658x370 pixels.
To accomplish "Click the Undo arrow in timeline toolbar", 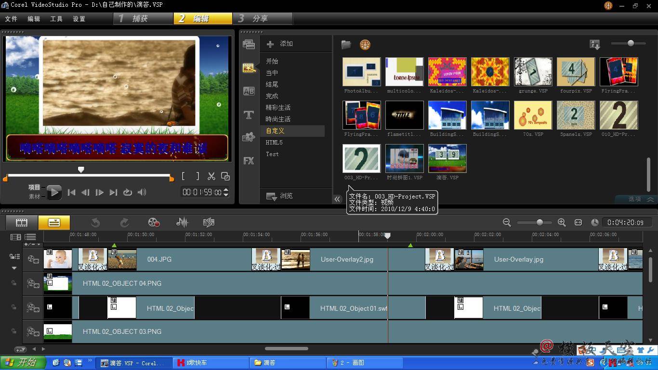I will tap(95, 223).
